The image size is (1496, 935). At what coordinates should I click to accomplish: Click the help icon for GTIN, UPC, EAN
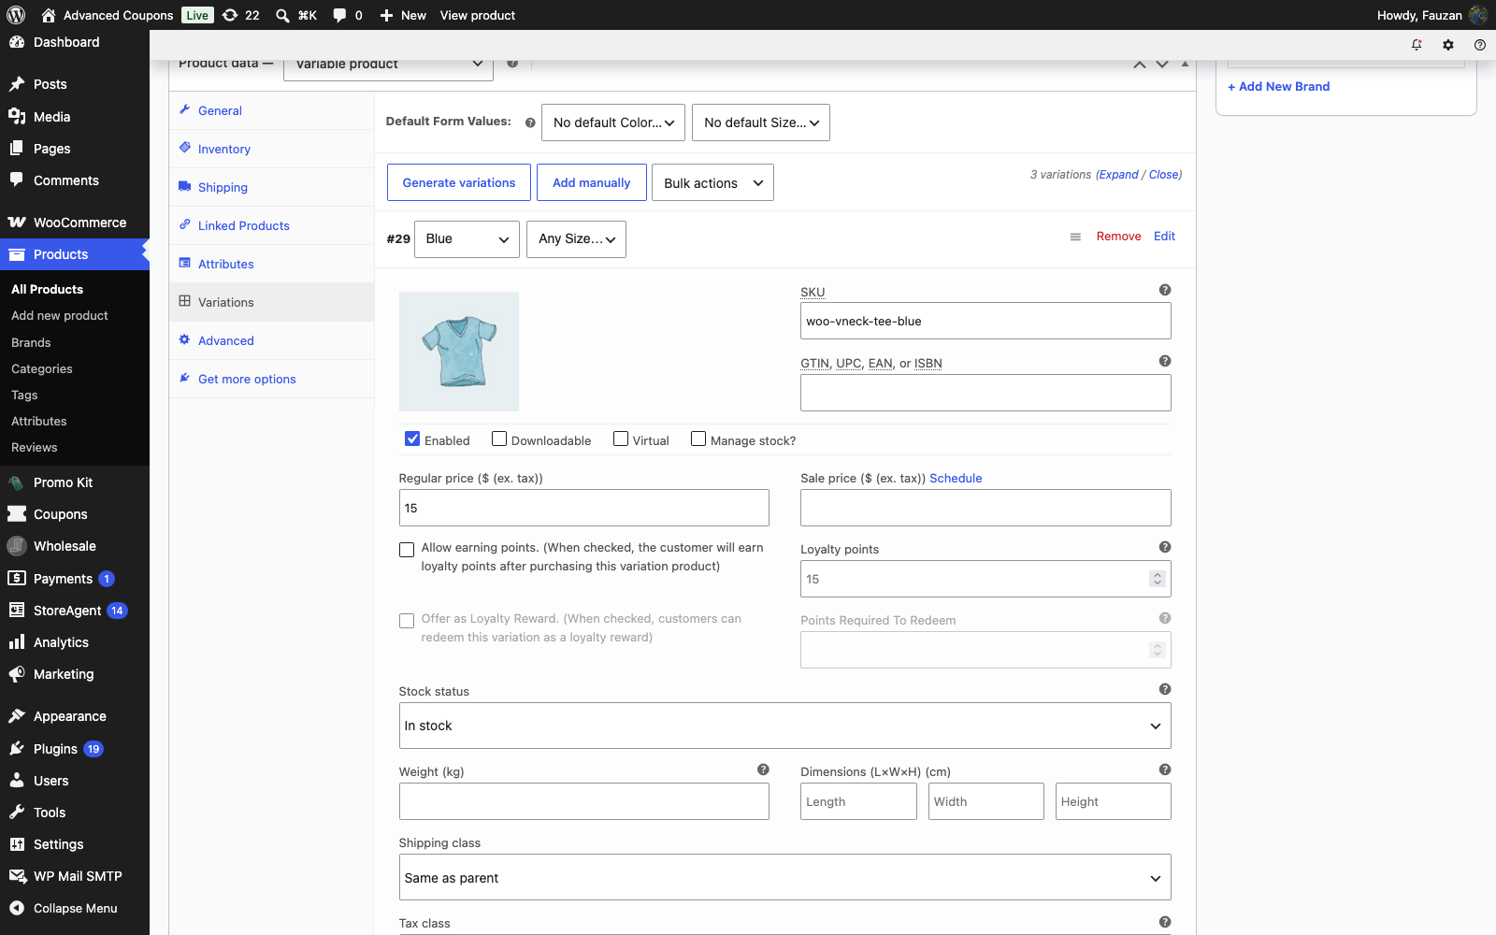[1165, 361]
